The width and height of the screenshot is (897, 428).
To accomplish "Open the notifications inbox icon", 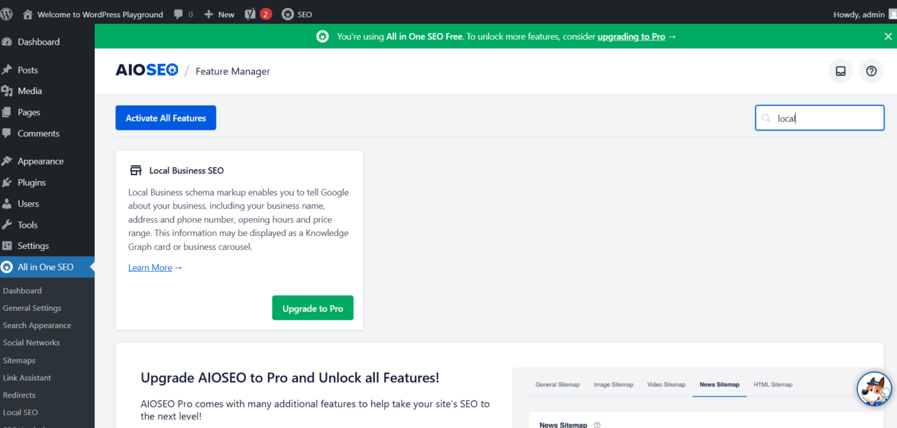I will point(841,71).
